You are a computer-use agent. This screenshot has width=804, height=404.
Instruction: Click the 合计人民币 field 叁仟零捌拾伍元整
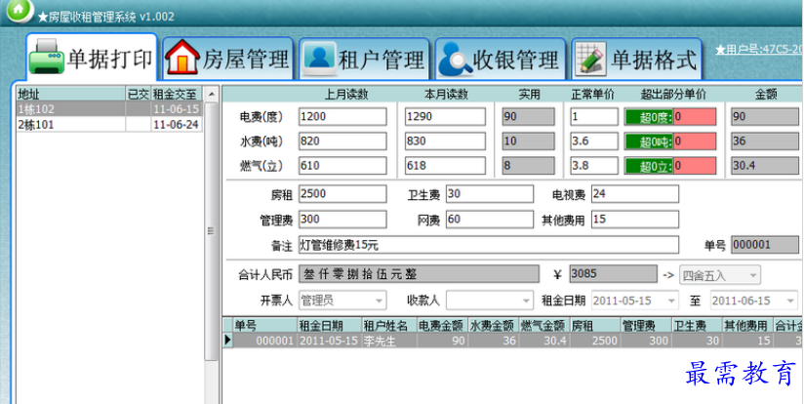point(419,274)
